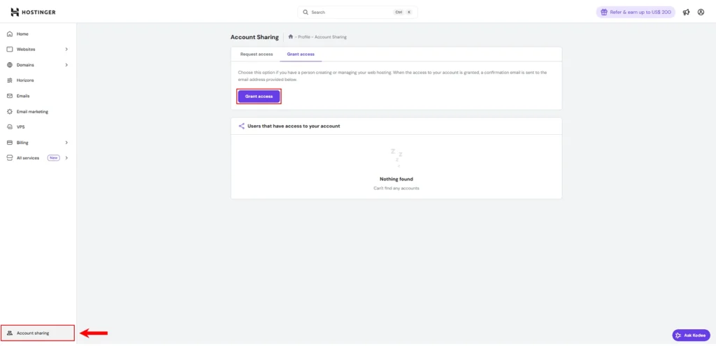
Task: Click the All services label
Action: coord(28,158)
